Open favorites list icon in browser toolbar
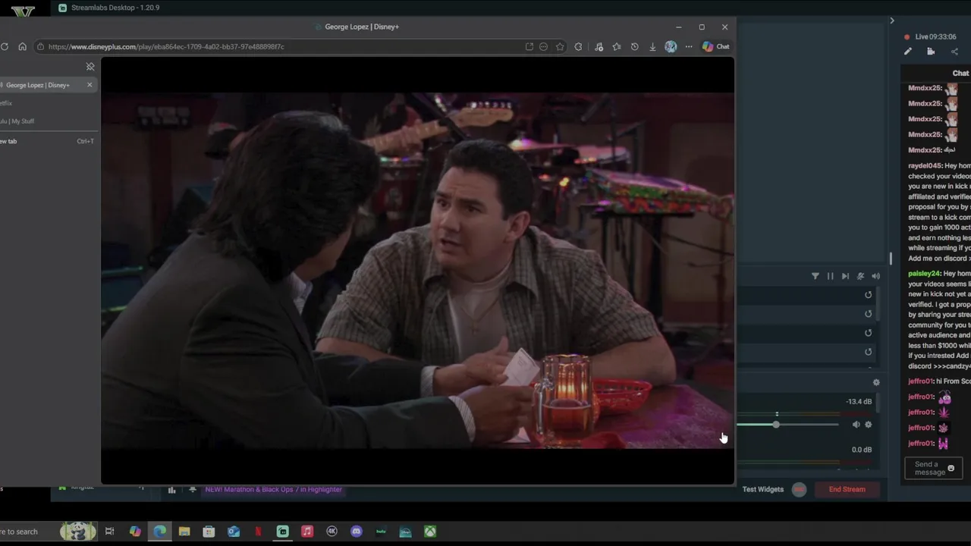The width and height of the screenshot is (971, 546). pyautogui.click(x=617, y=47)
